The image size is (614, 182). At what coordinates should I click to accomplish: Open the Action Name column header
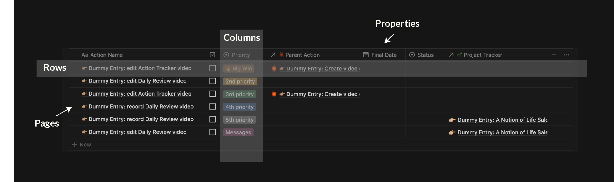click(102, 55)
